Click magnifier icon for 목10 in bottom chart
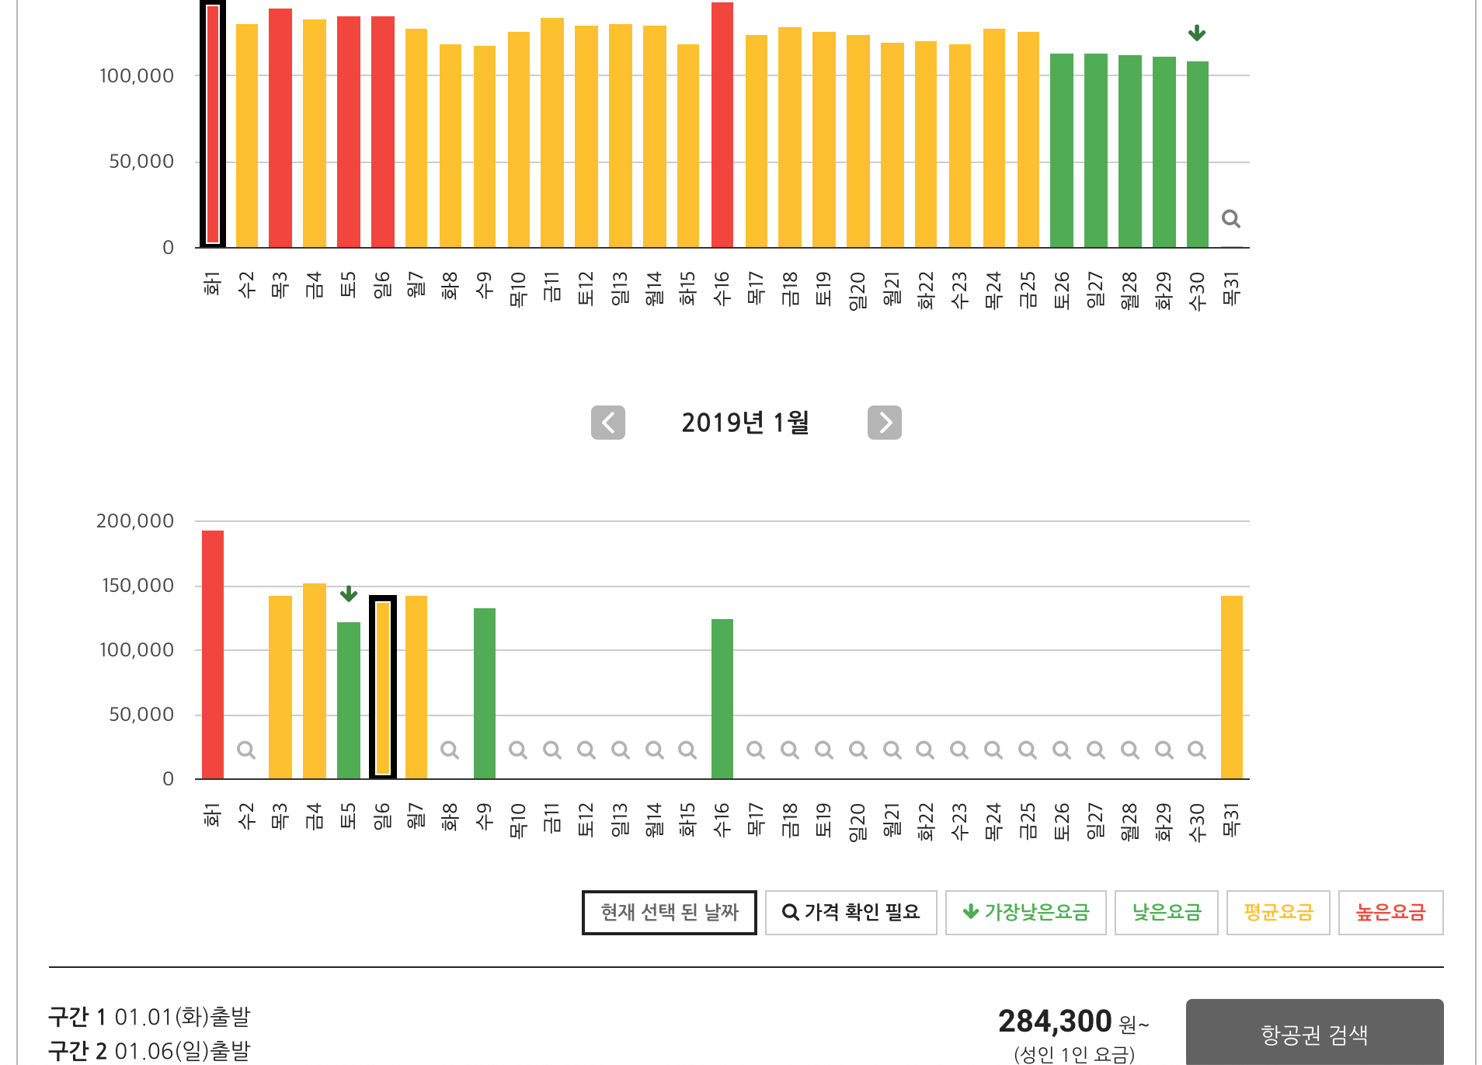The image size is (1482, 1065). click(x=518, y=750)
